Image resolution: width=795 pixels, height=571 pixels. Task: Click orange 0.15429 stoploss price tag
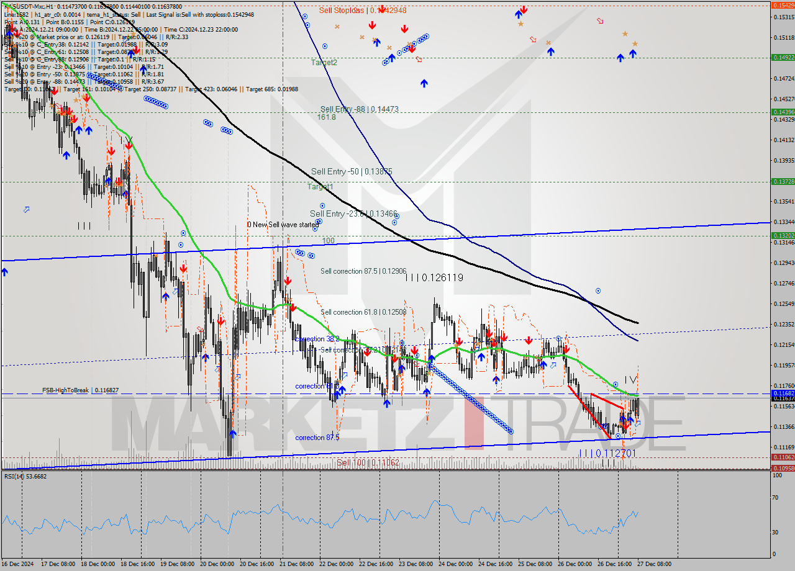pos(782,5)
